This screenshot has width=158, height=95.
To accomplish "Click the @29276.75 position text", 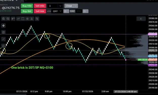I will [11, 8].
